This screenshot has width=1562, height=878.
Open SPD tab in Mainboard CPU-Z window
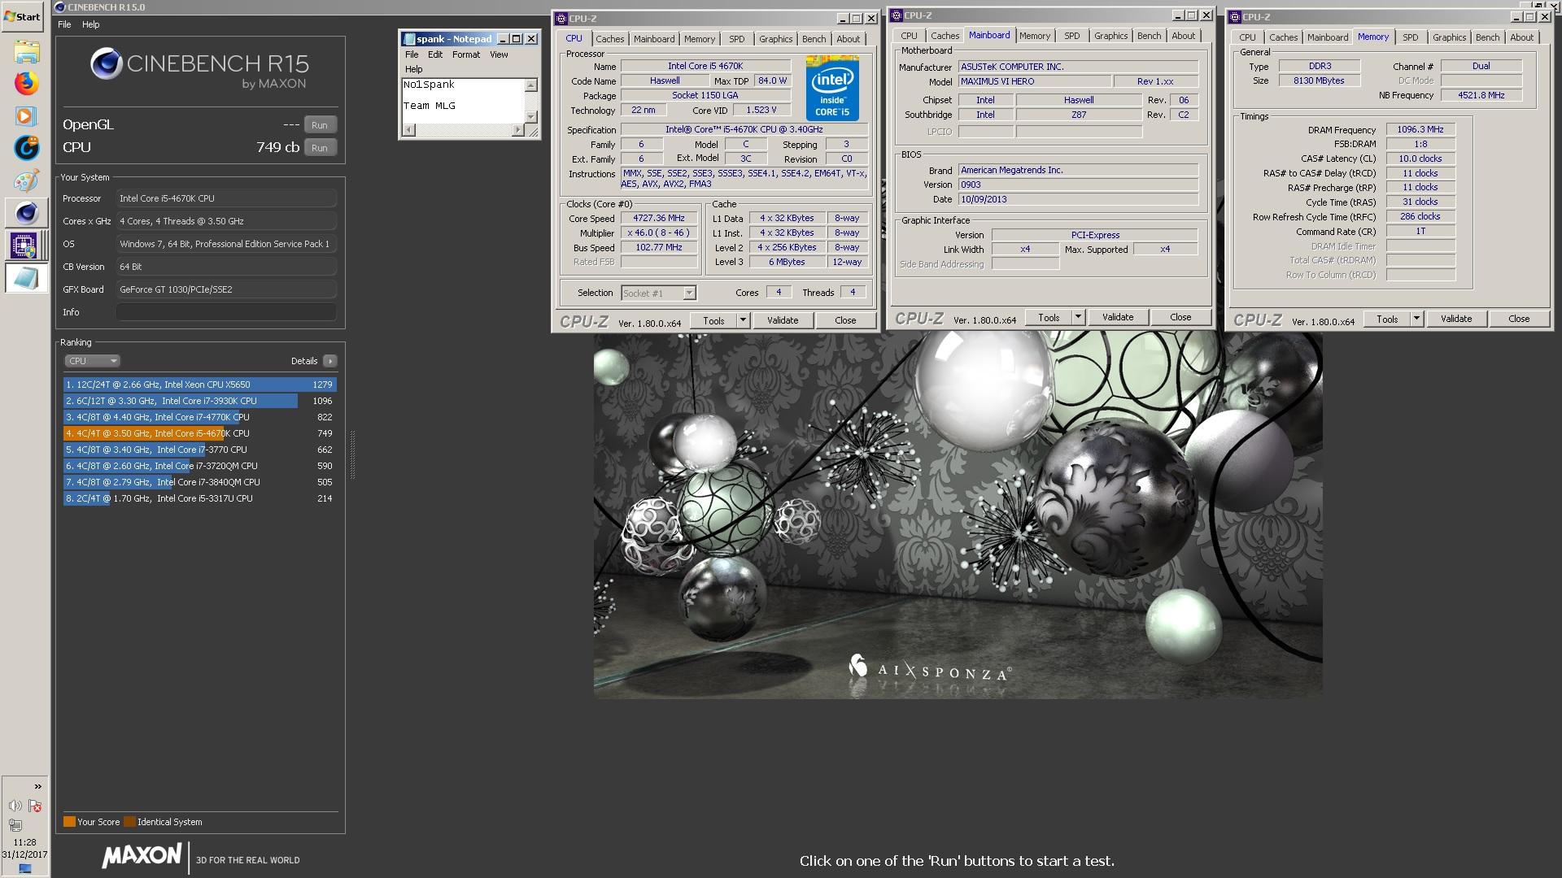click(x=1072, y=36)
